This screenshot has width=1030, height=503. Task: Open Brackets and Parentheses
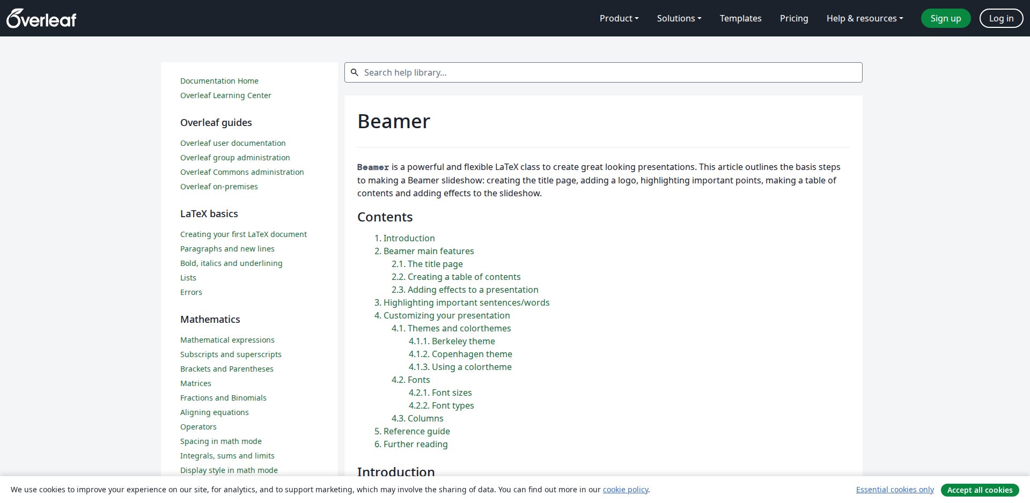click(227, 369)
